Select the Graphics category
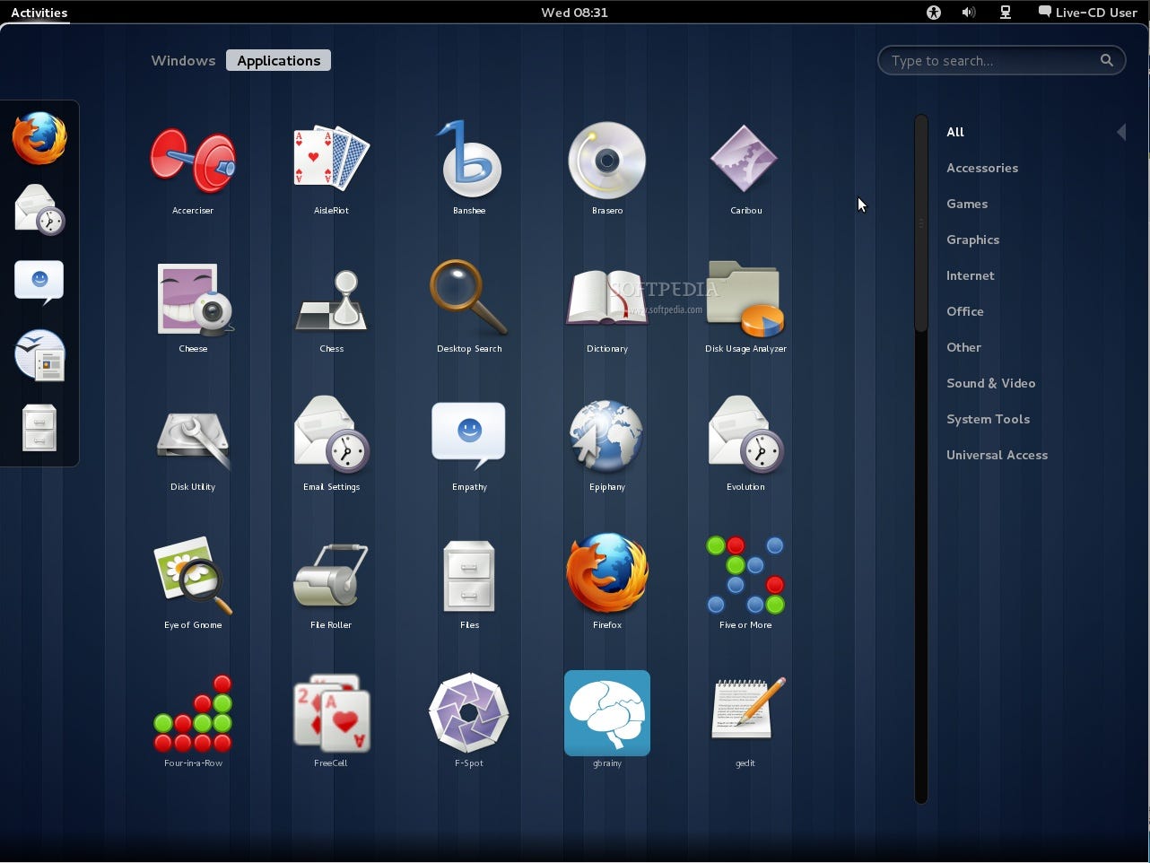1150x863 pixels. (972, 240)
